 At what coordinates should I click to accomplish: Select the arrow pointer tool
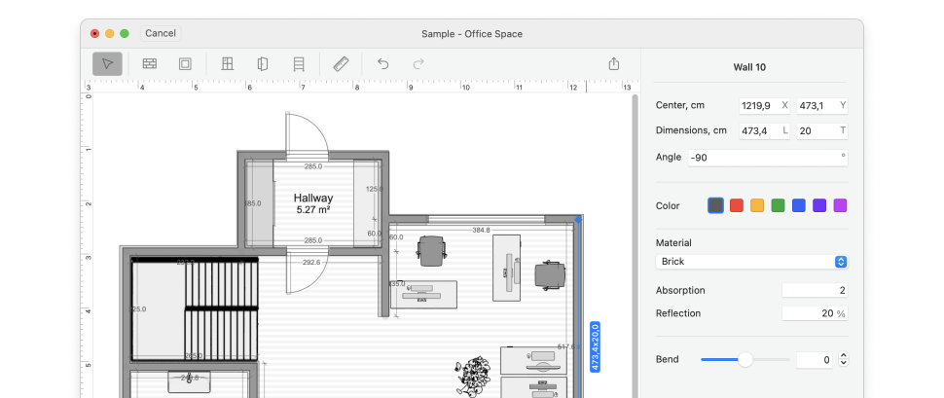(107, 64)
